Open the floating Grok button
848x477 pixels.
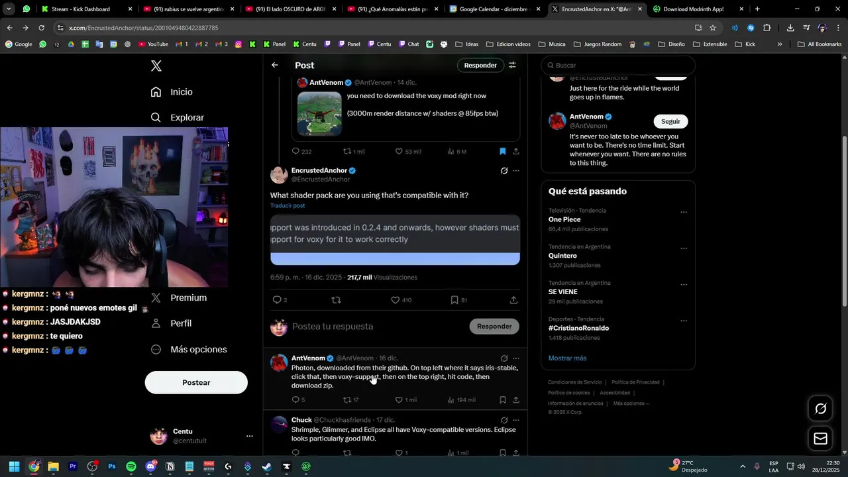click(x=820, y=409)
